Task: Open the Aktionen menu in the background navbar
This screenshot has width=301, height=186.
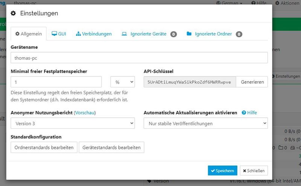Action: click(x=287, y=3)
